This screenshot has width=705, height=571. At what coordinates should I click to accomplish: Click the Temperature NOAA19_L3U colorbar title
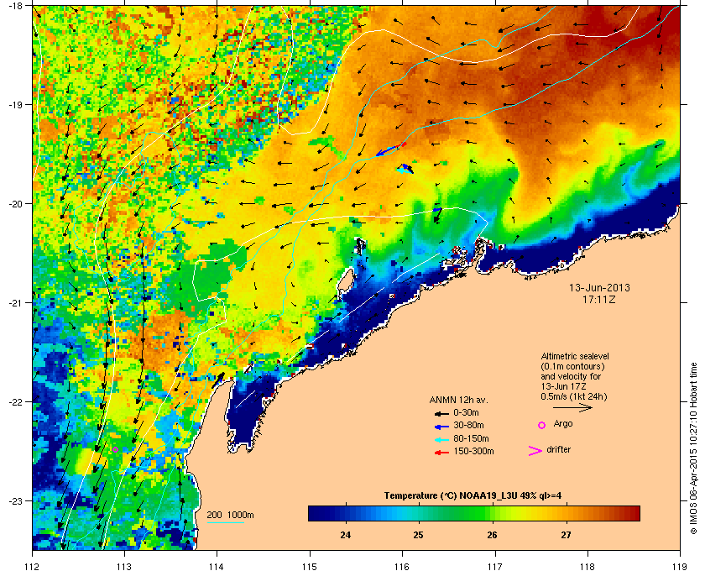tap(473, 496)
